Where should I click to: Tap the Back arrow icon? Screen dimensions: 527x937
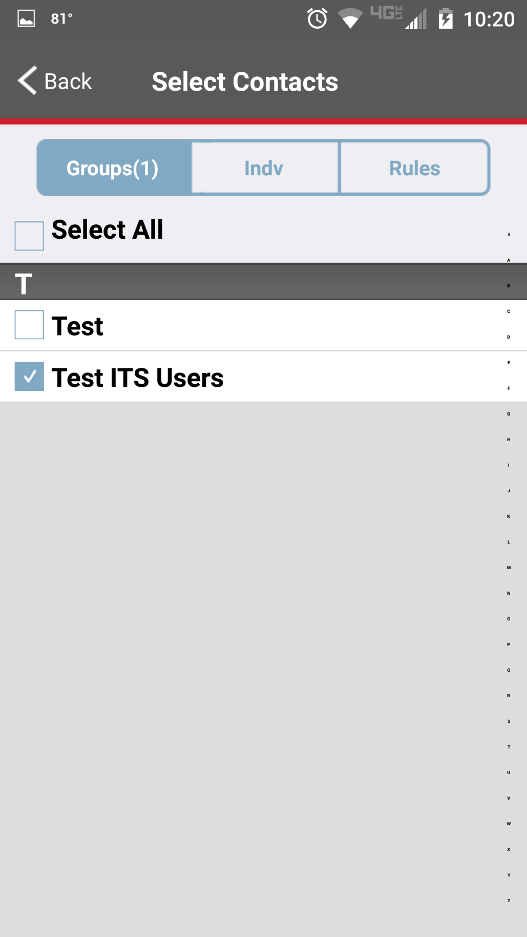[x=28, y=80]
